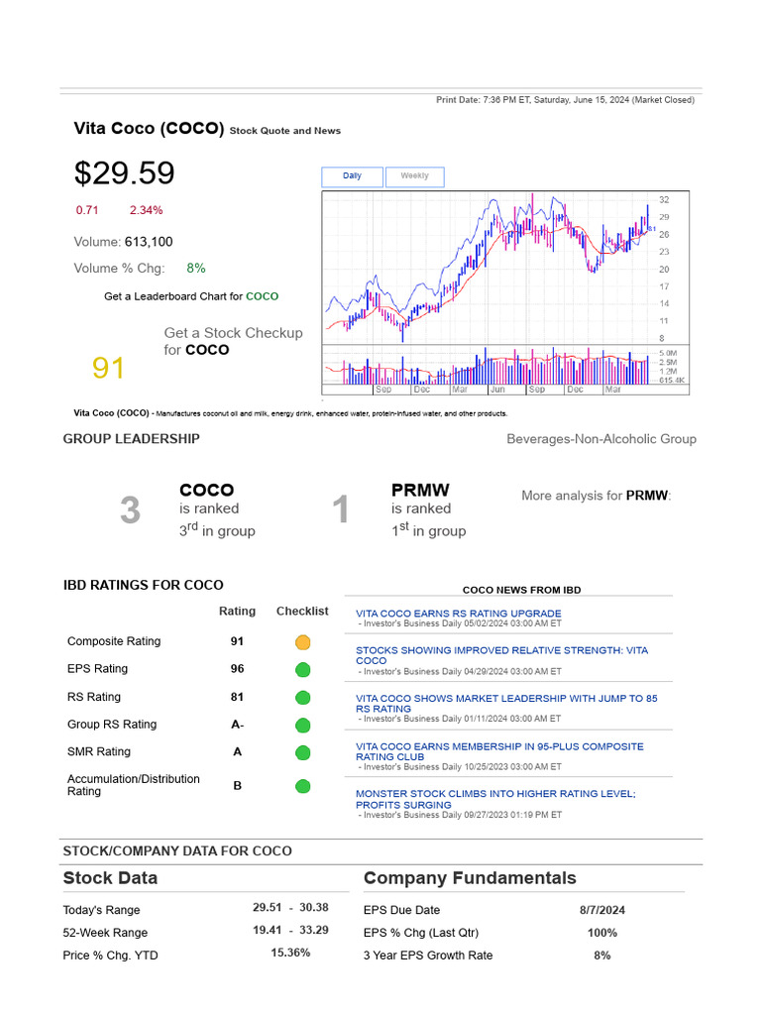Screen dimensions: 761x1015
Task: Open More analysis for PRMW link
Action: (596, 496)
